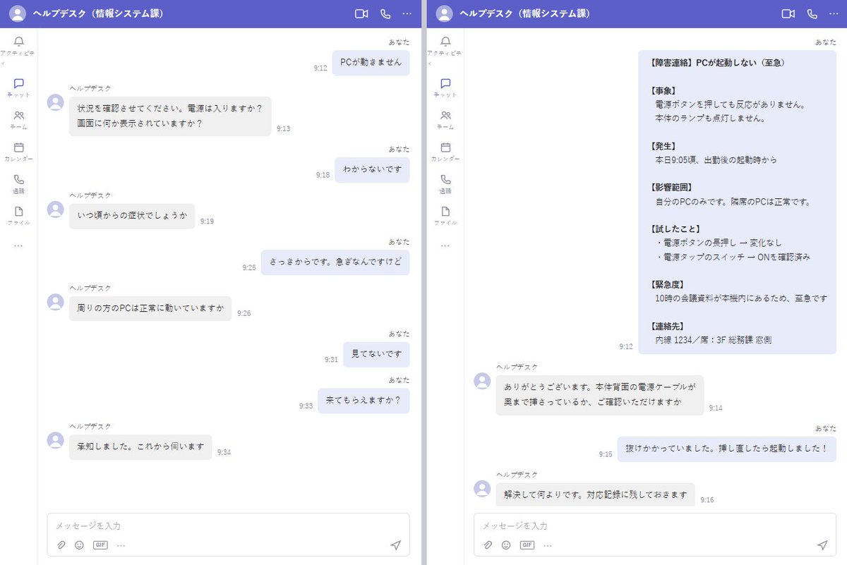
Task: Open GIF picker in right message box
Action: point(527,545)
